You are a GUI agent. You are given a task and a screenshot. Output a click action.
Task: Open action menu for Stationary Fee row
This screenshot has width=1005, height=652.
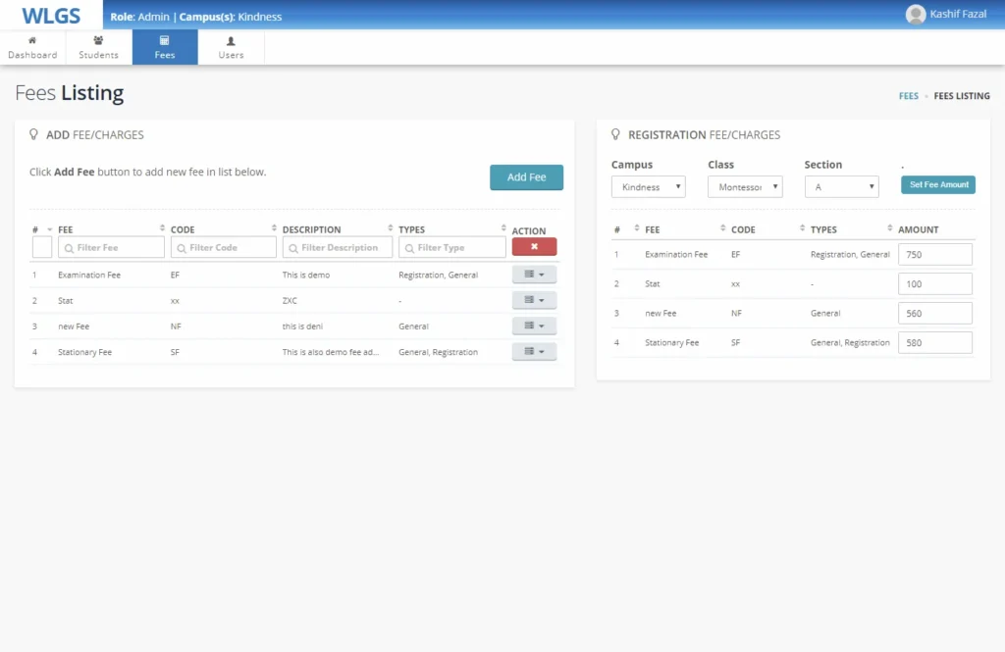point(534,352)
